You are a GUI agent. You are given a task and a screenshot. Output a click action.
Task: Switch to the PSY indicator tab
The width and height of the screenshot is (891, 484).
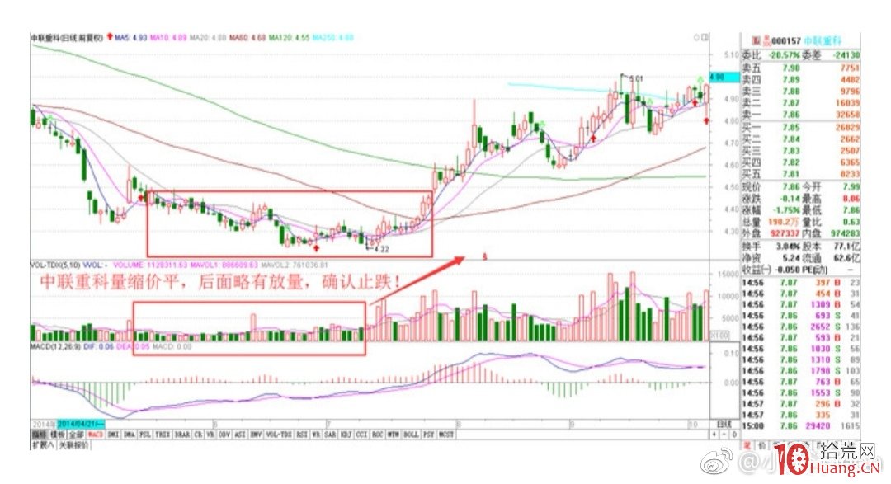[428, 435]
